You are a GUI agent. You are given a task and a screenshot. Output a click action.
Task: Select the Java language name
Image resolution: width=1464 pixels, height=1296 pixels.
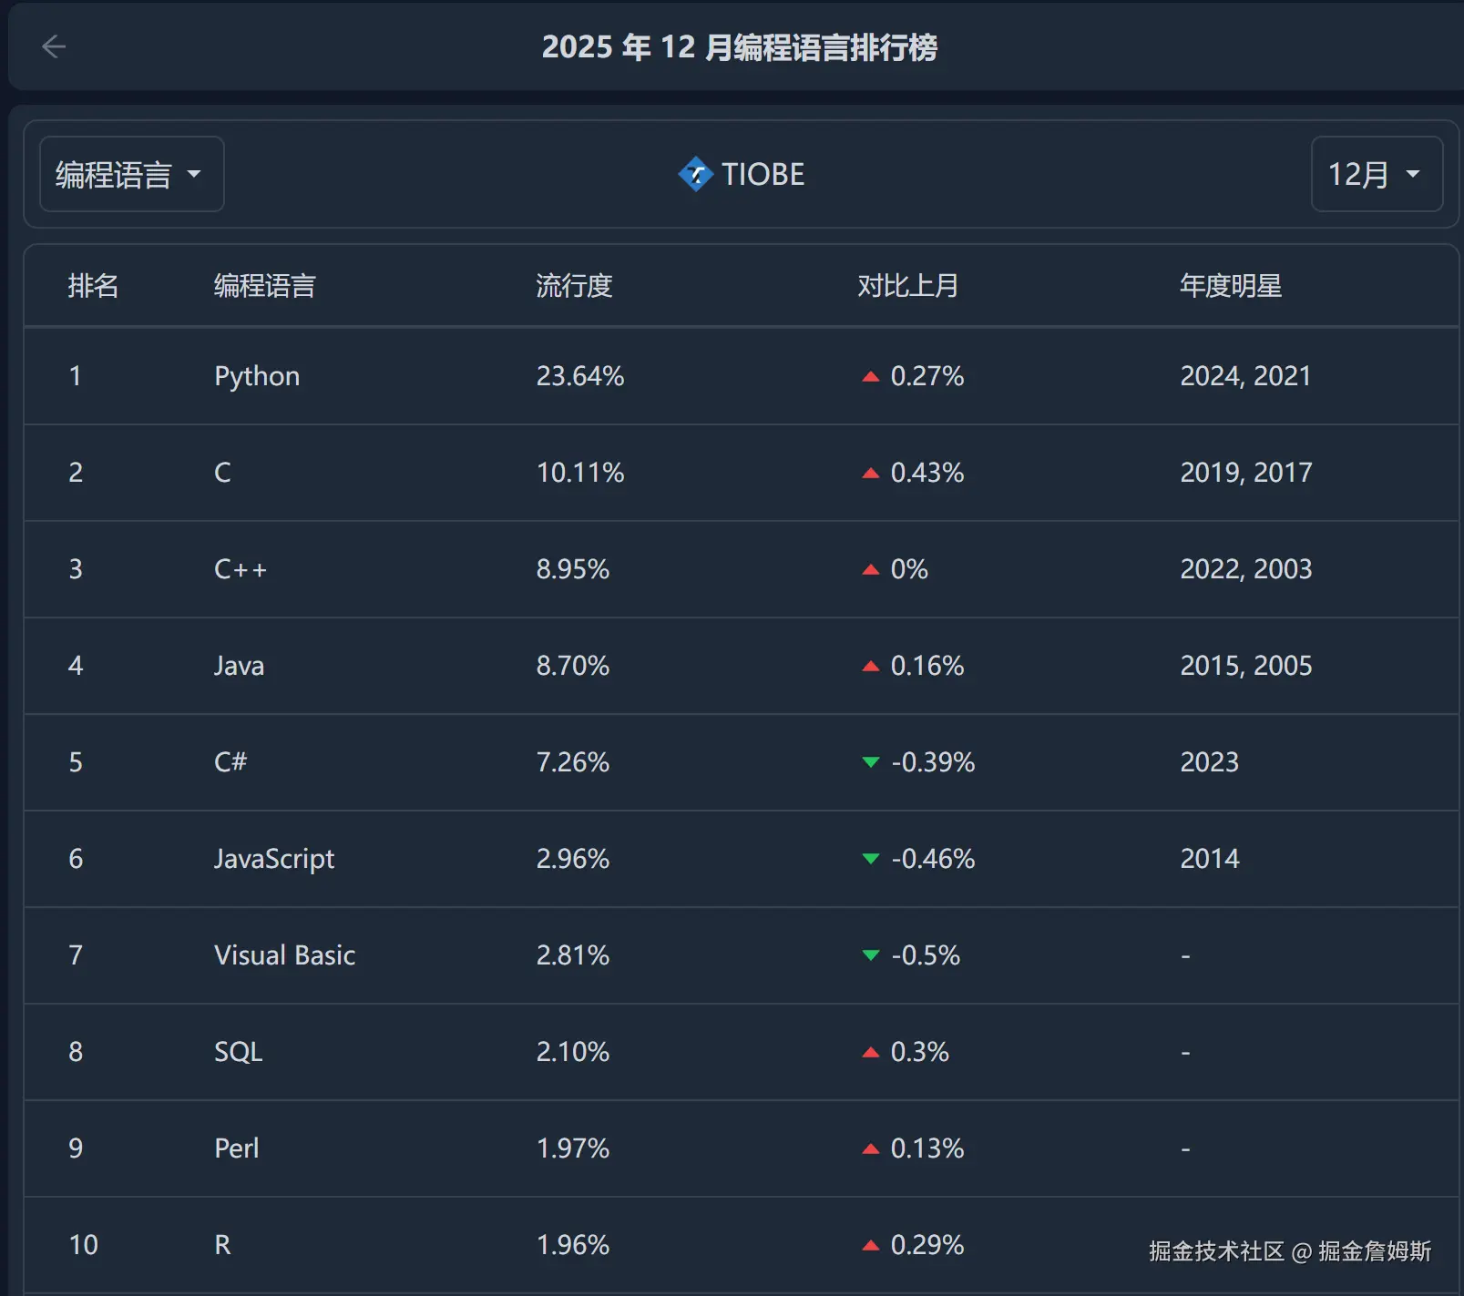point(239,666)
